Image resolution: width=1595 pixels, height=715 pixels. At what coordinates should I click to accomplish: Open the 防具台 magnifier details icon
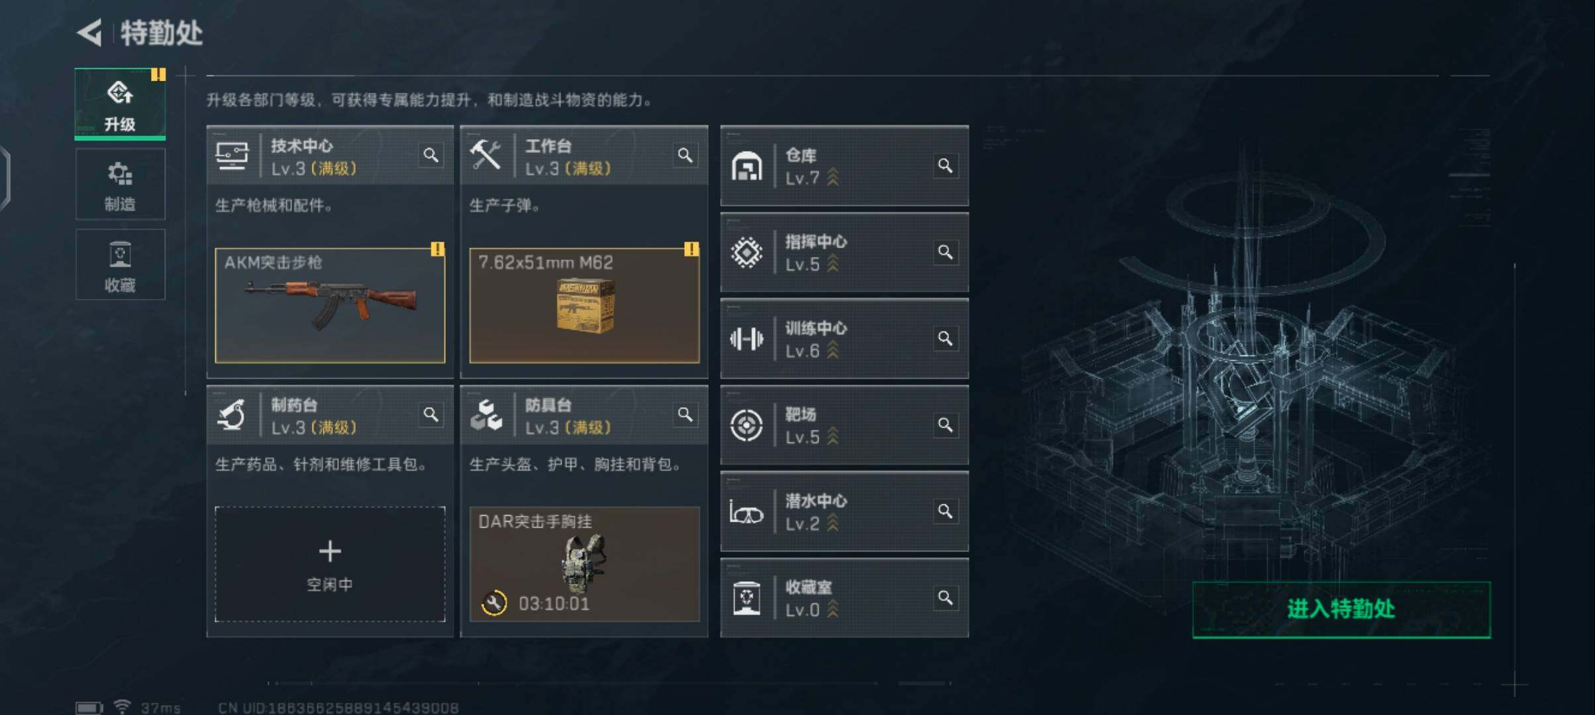click(x=685, y=414)
